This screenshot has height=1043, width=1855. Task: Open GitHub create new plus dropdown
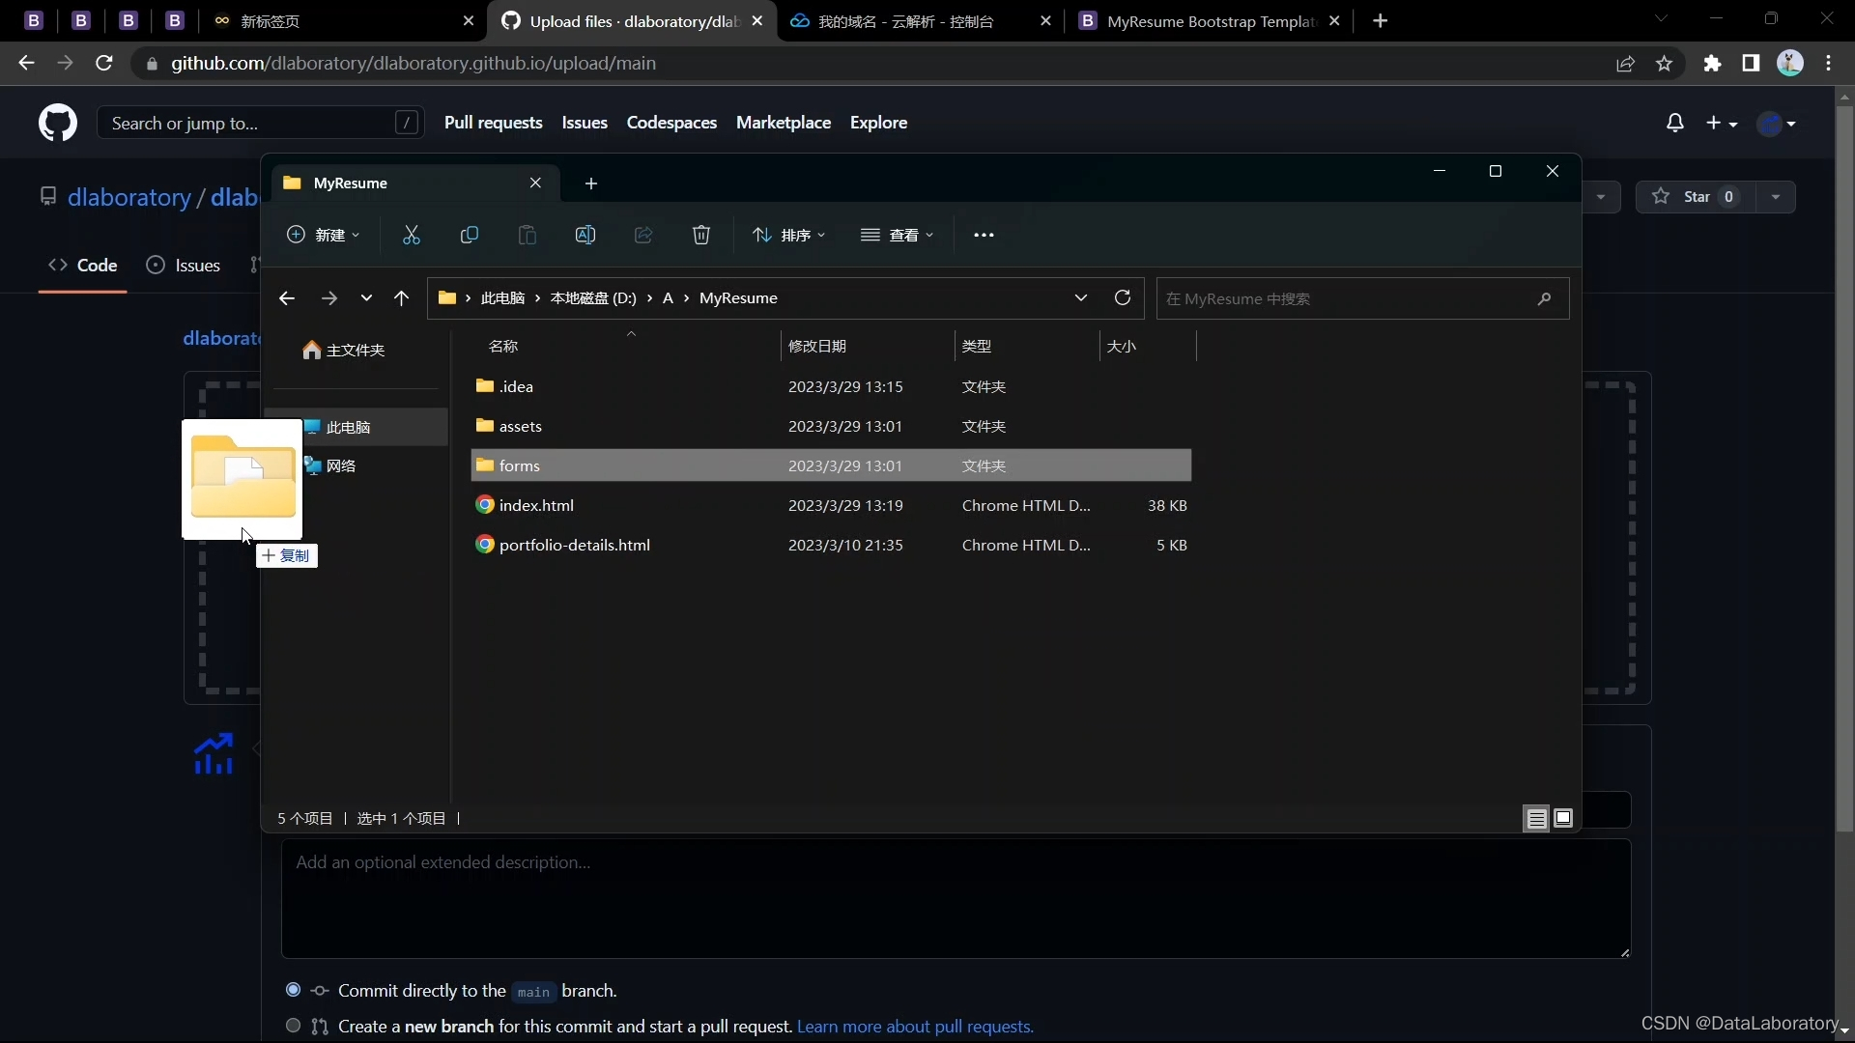click(x=1722, y=123)
